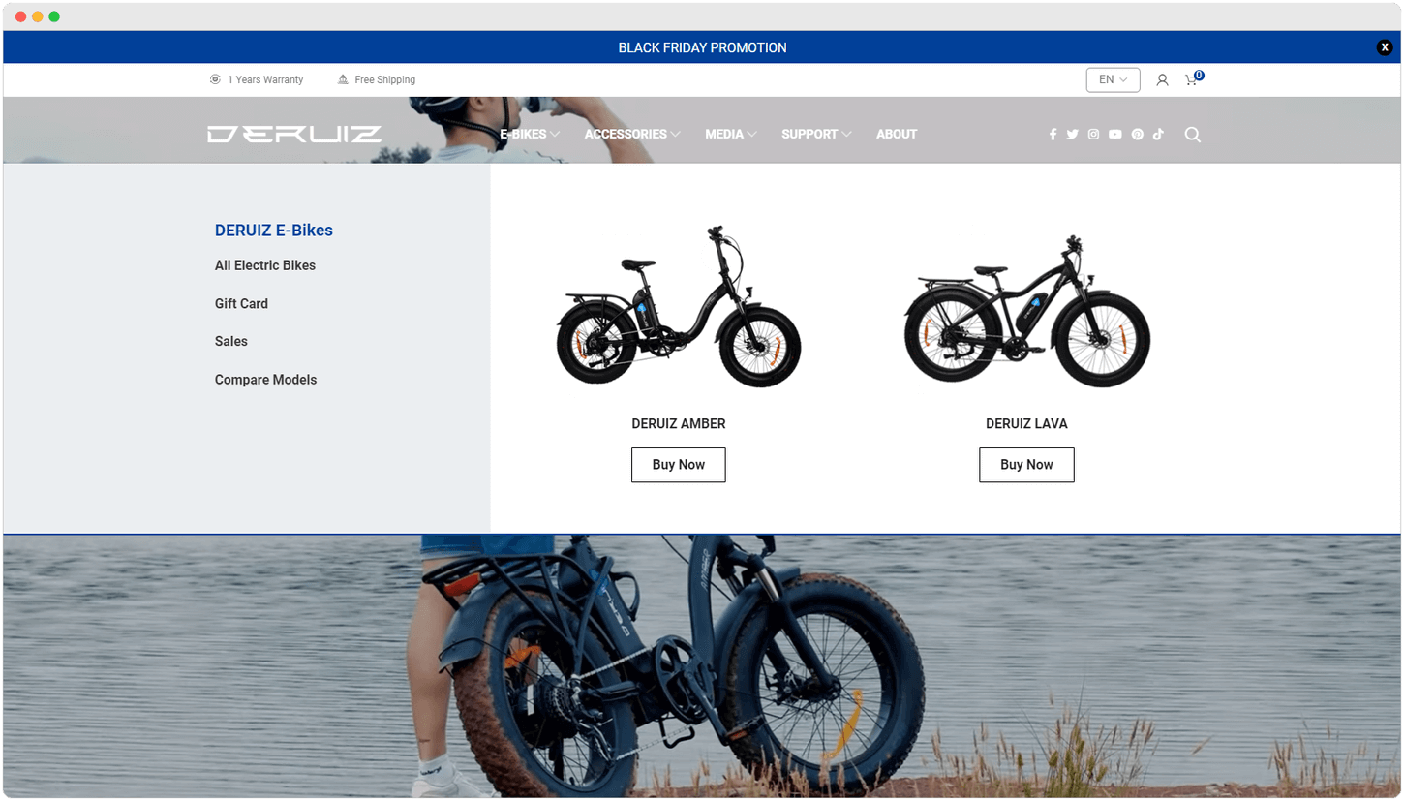1404x801 pixels.
Task: Open the YouTube channel icon
Action: (1115, 135)
